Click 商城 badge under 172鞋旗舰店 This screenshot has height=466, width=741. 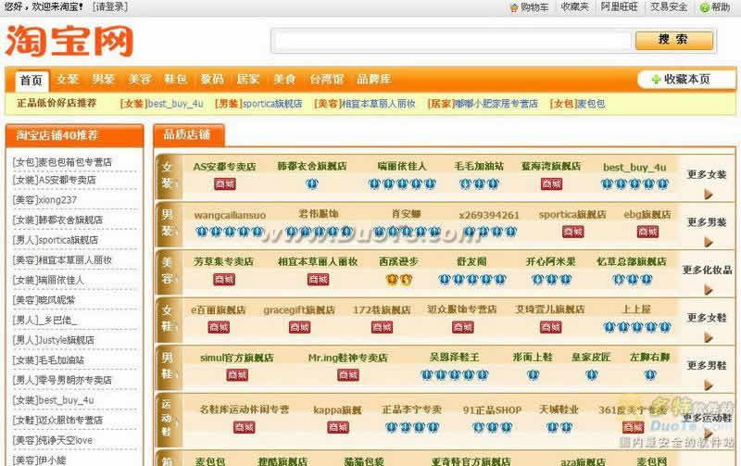[x=382, y=327]
